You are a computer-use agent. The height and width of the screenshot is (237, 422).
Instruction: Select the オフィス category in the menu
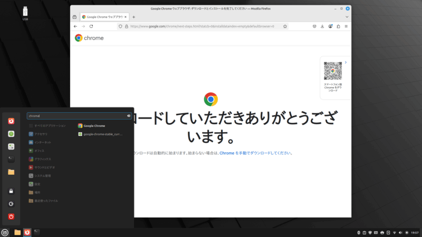click(x=36, y=151)
